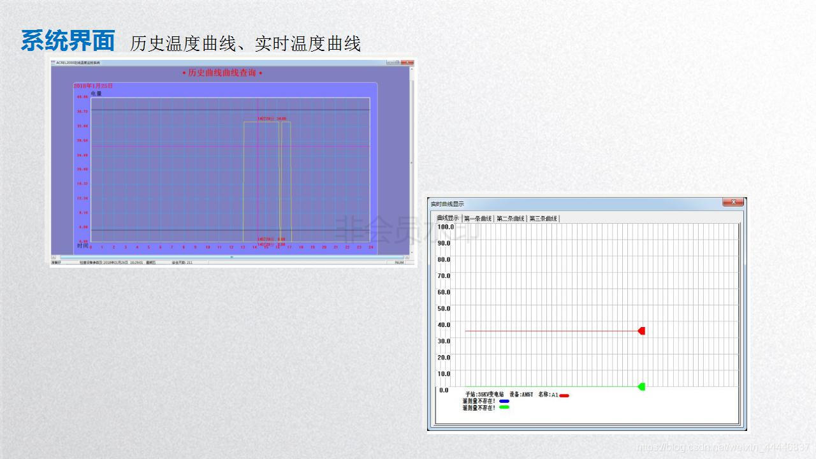Viewport: 816px width, 459px height.
Task: Click the 实时曲线显示 window title
Action: tap(448, 204)
